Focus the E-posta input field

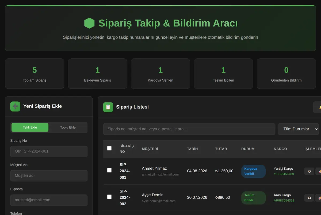pos(49,200)
